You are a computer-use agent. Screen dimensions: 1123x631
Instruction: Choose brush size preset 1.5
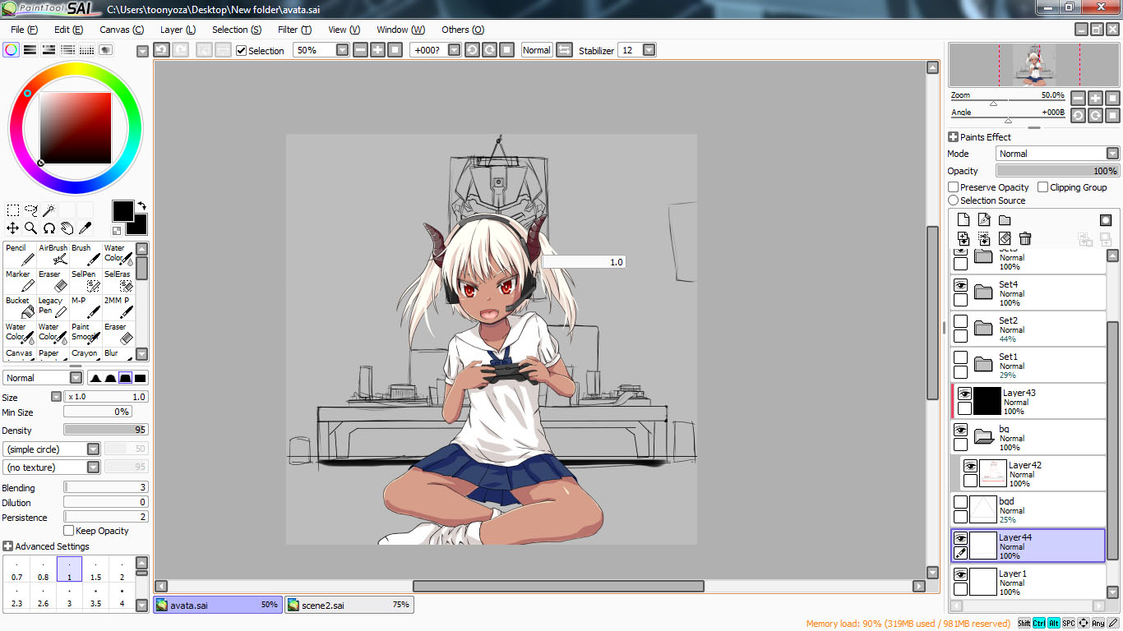95,570
